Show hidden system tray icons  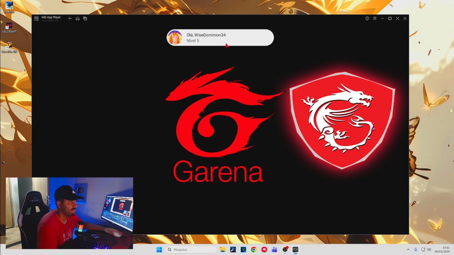pos(408,250)
